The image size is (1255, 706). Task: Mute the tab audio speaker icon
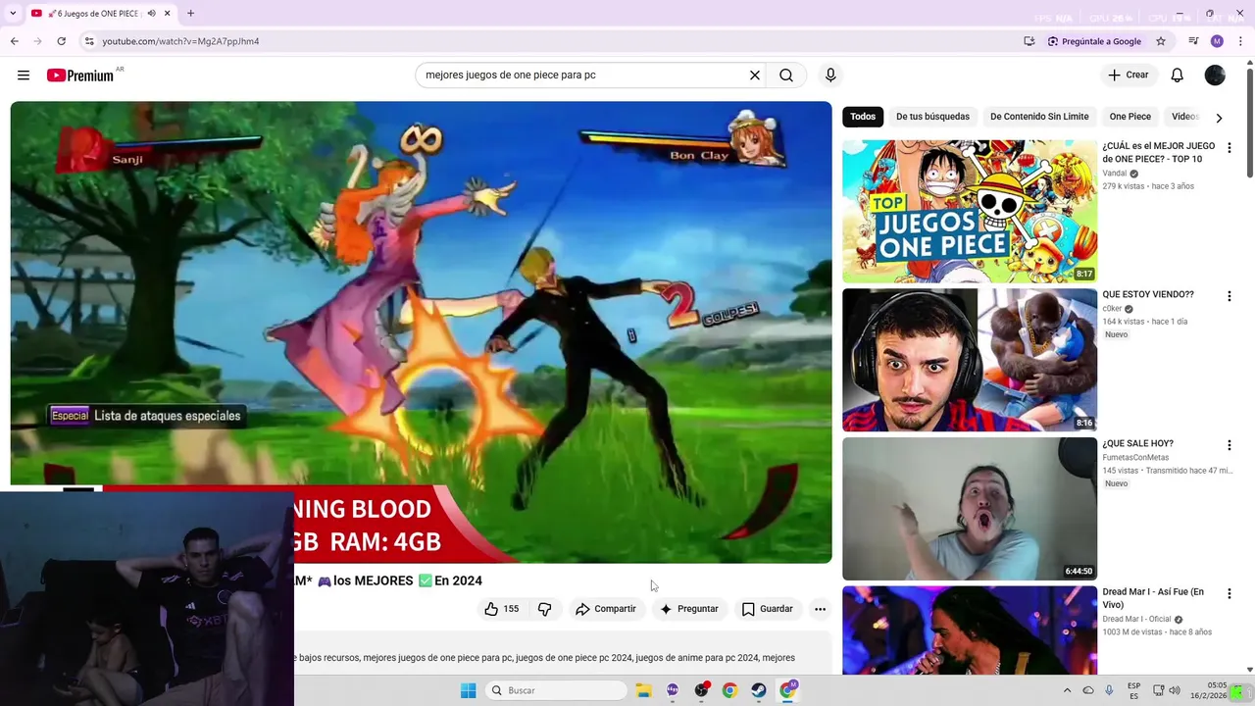151,14
